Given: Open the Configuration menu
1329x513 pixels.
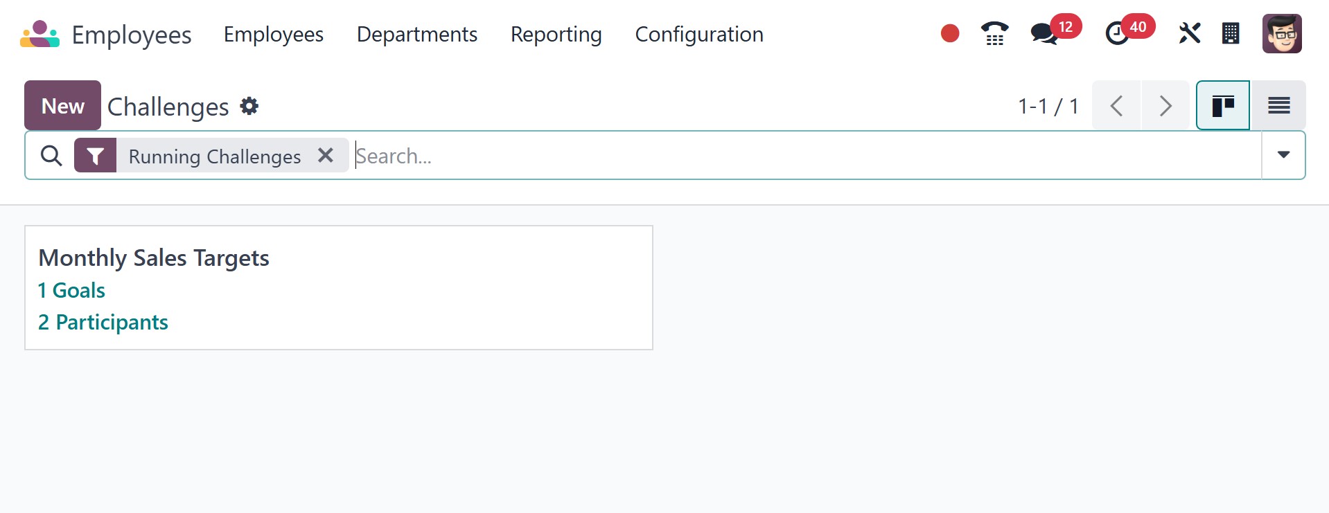Looking at the screenshot, I should coord(698,34).
